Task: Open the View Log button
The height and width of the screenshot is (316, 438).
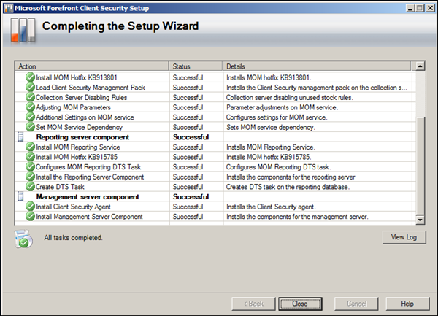Action: (x=404, y=237)
